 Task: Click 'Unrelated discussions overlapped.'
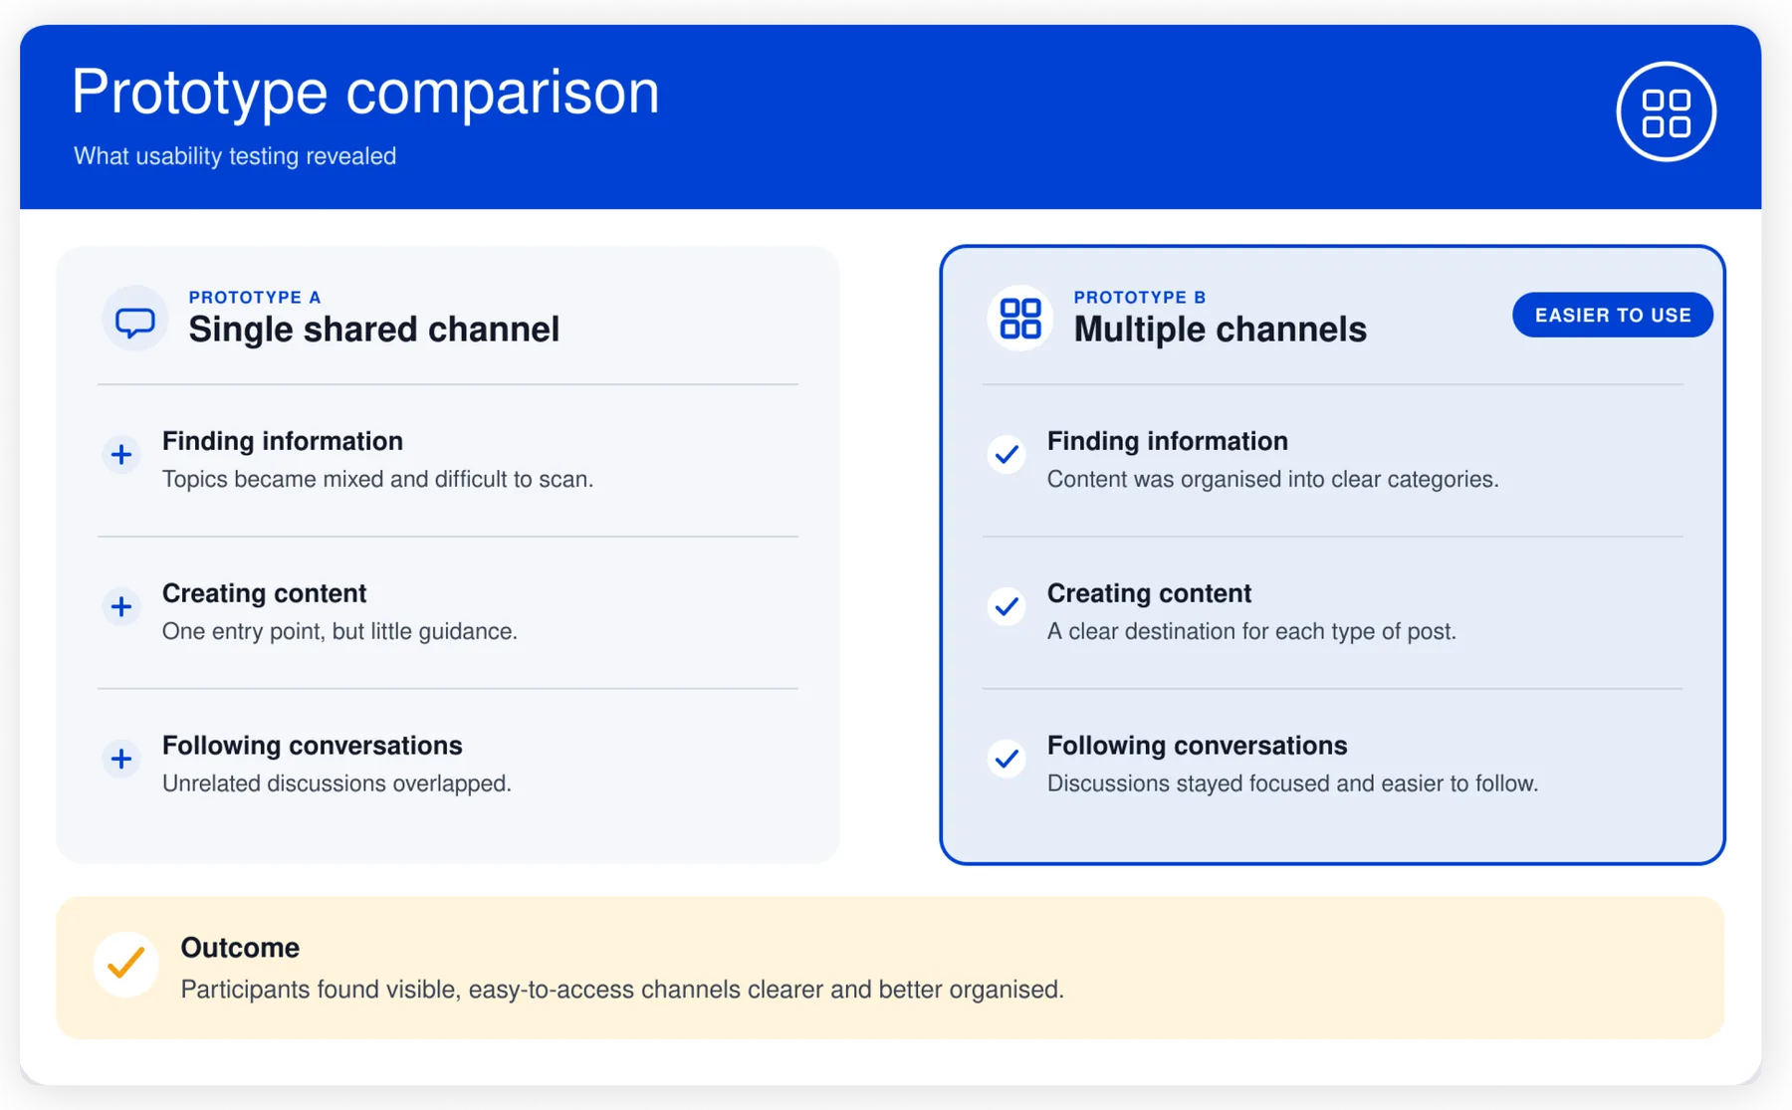tap(337, 783)
